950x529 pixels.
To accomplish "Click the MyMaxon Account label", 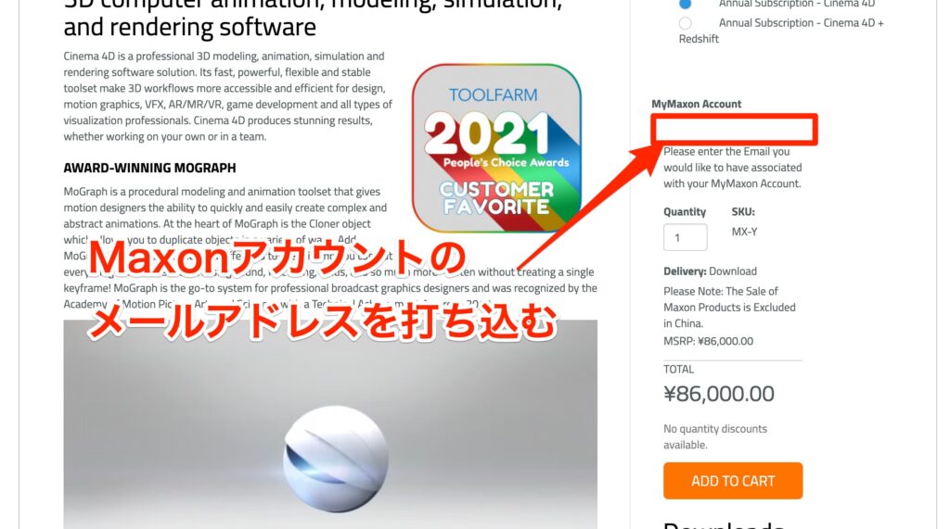I will (x=697, y=104).
